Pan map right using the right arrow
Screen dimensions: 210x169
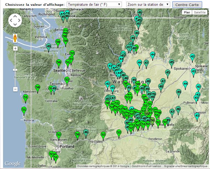coord(19,20)
